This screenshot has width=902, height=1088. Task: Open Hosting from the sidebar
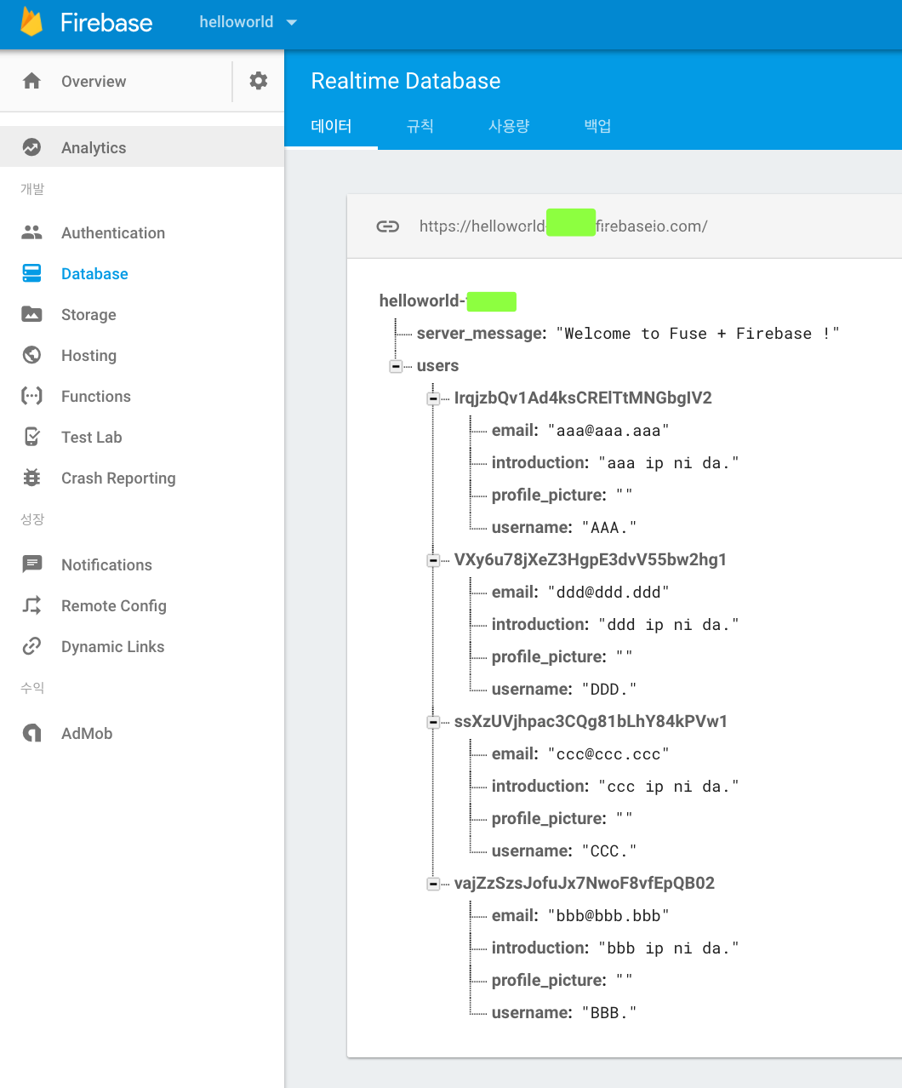pyautogui.click(x=88, y=356)
